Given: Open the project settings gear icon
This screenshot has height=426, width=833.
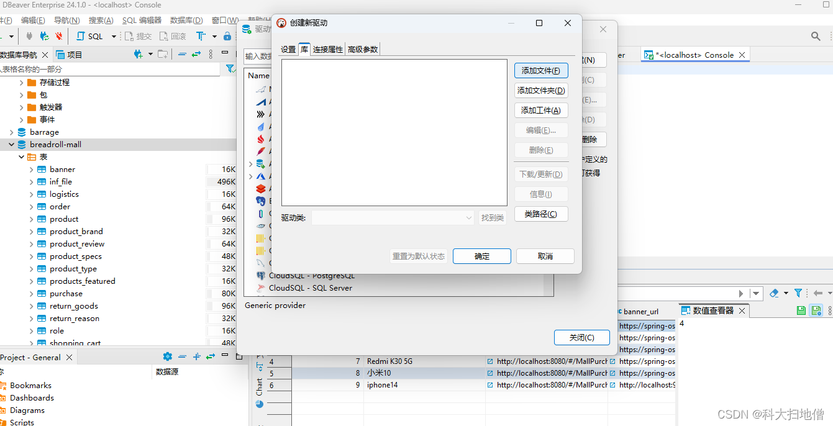Looking at the screenshot, I should tap(167, 357).
